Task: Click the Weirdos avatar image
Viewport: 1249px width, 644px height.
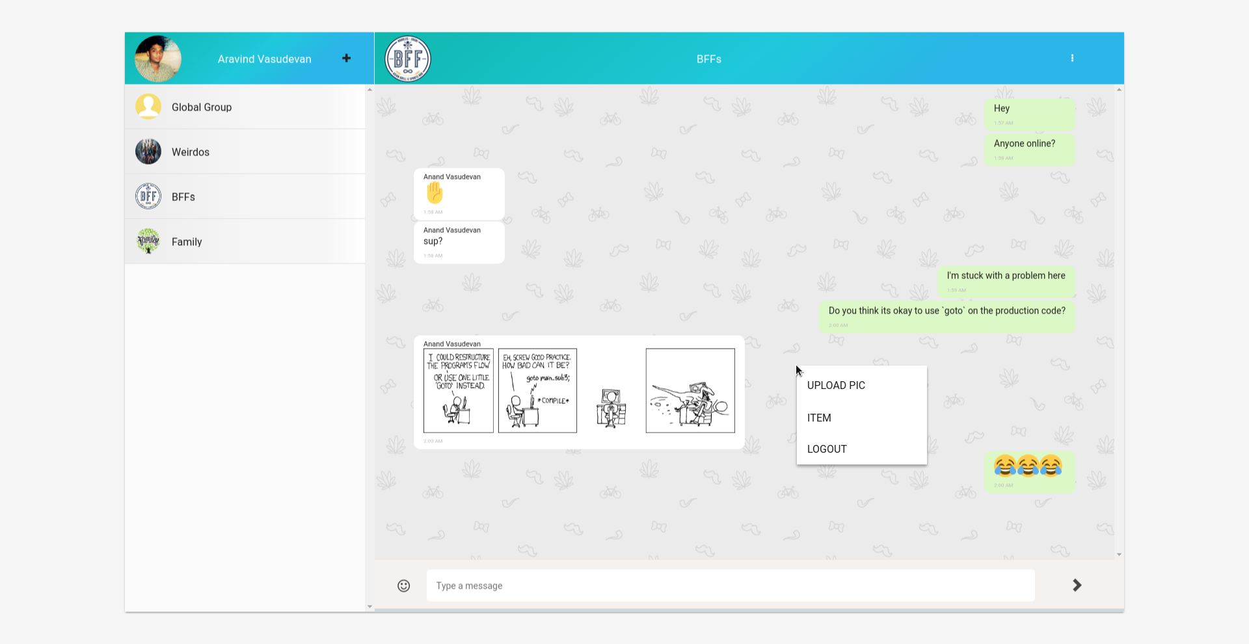Action: (x=148, y=152)
